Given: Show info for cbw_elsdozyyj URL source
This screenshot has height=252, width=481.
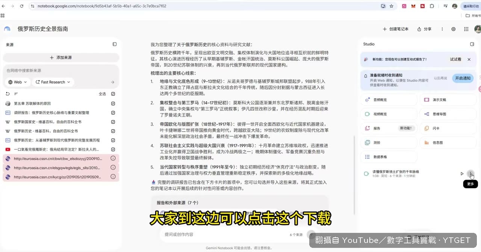Looking at the screenshot, I should [x=113, y=159].
